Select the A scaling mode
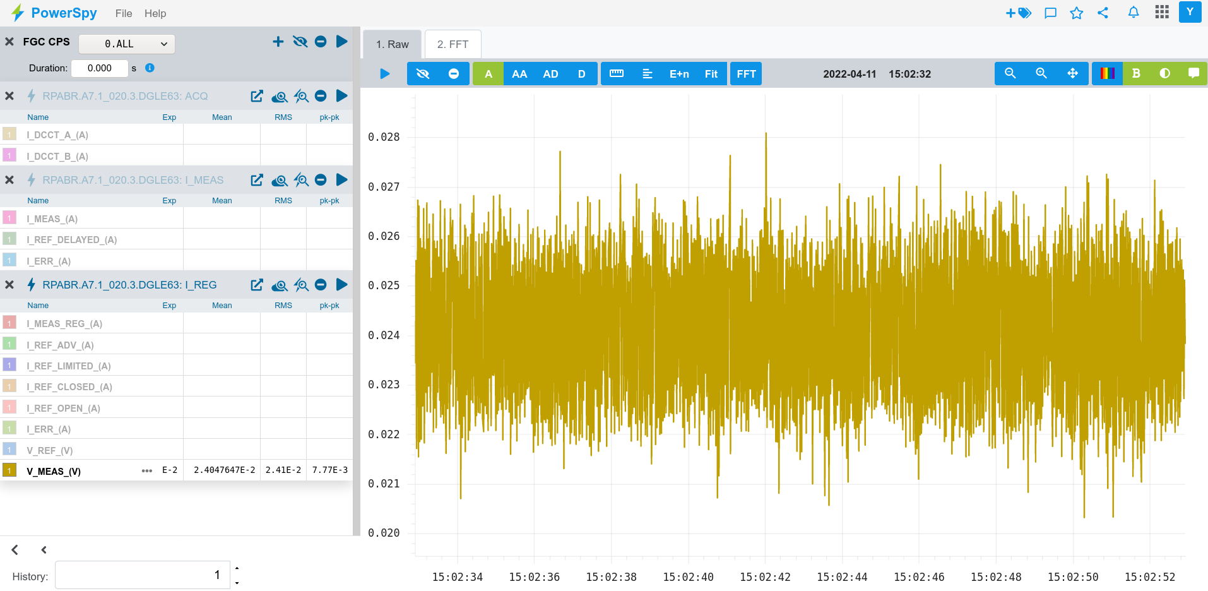 tap(488, 74)
